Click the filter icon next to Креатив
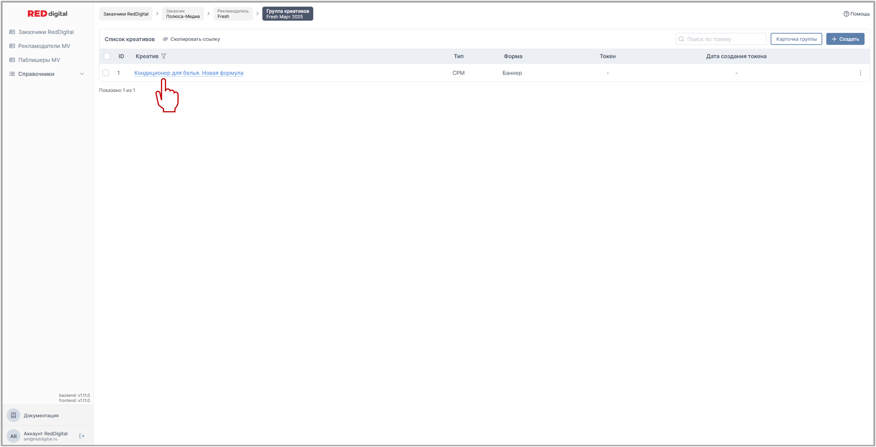 164,56
